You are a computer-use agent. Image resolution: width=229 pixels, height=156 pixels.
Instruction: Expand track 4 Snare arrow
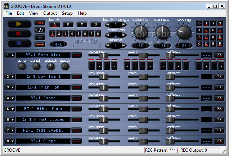pos(10,98)
